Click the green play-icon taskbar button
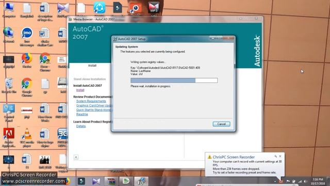Image resolution: width=330 pixels, height=186 pixels. (126, 181)
